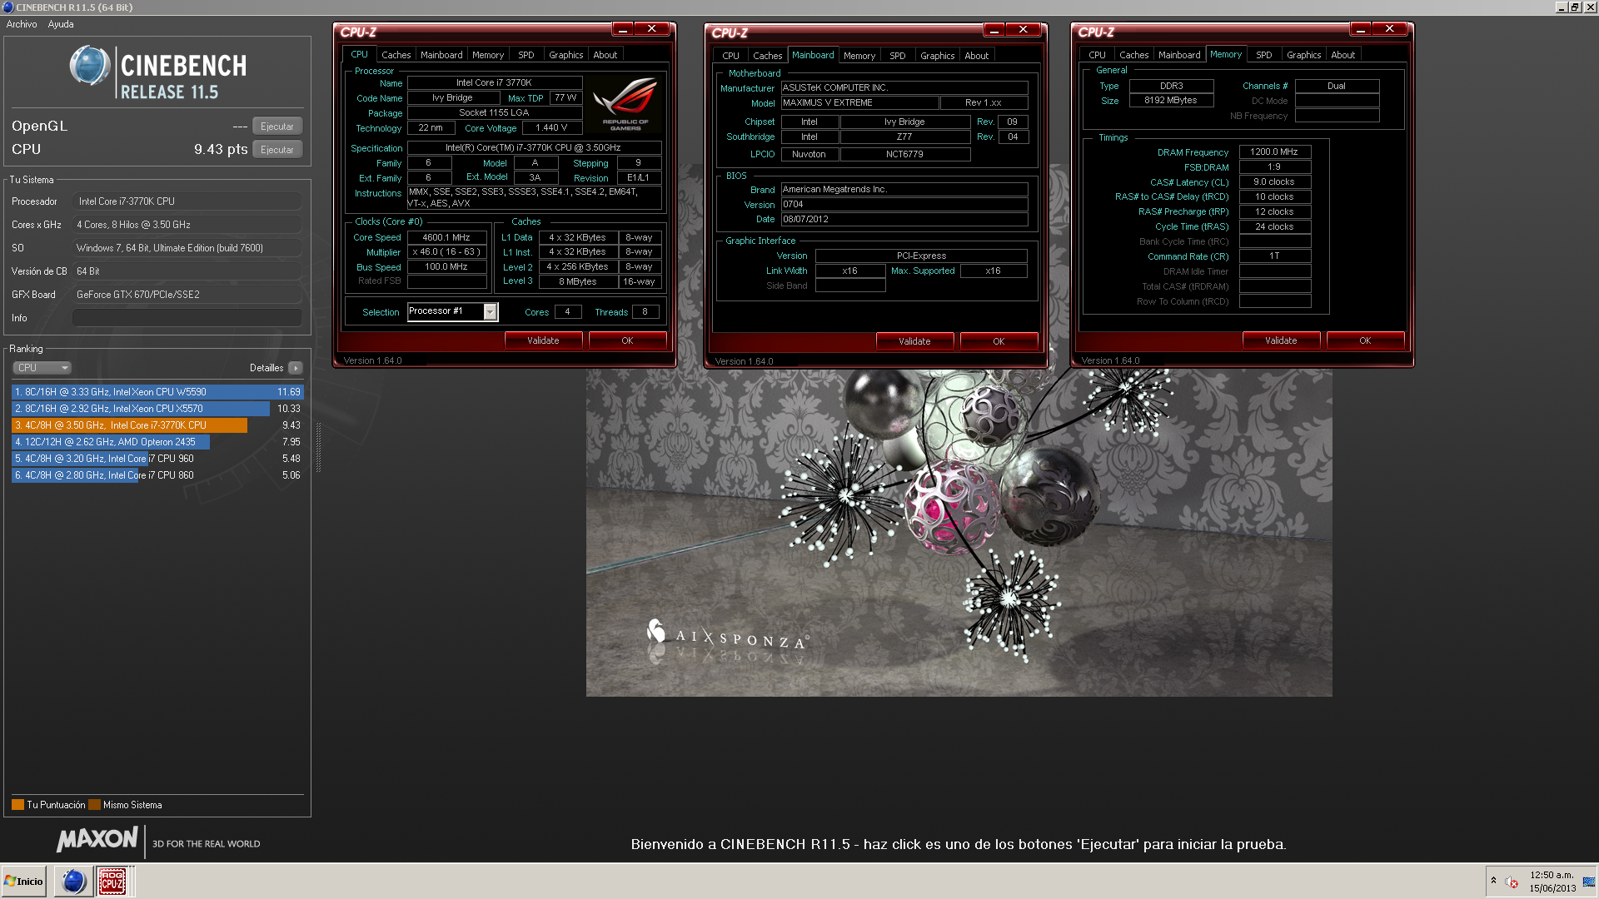Show hidden tray icons arrow
Viewport: 1599px width, 899px height.
tap(1493, 881)
